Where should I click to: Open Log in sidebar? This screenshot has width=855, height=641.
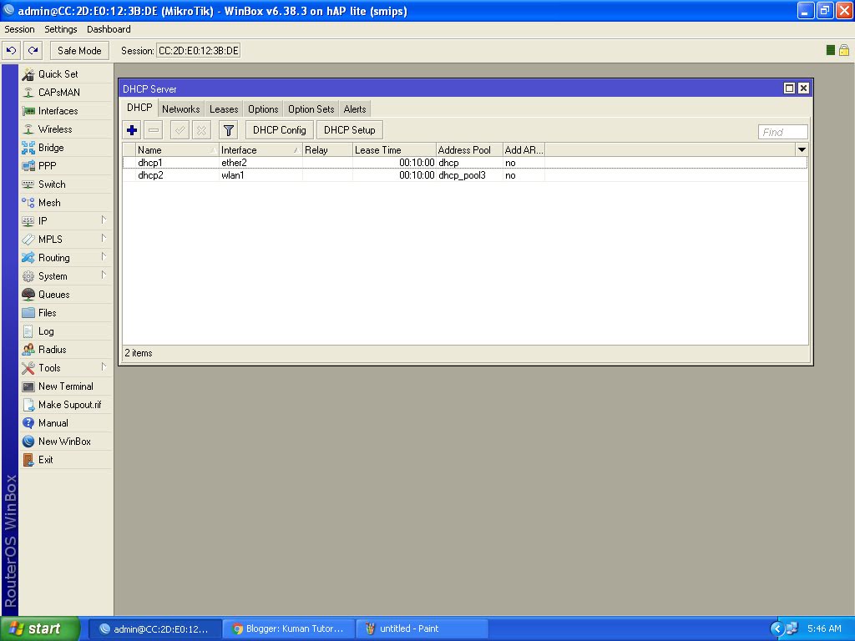pyautogui.click(x=65, y=331)
